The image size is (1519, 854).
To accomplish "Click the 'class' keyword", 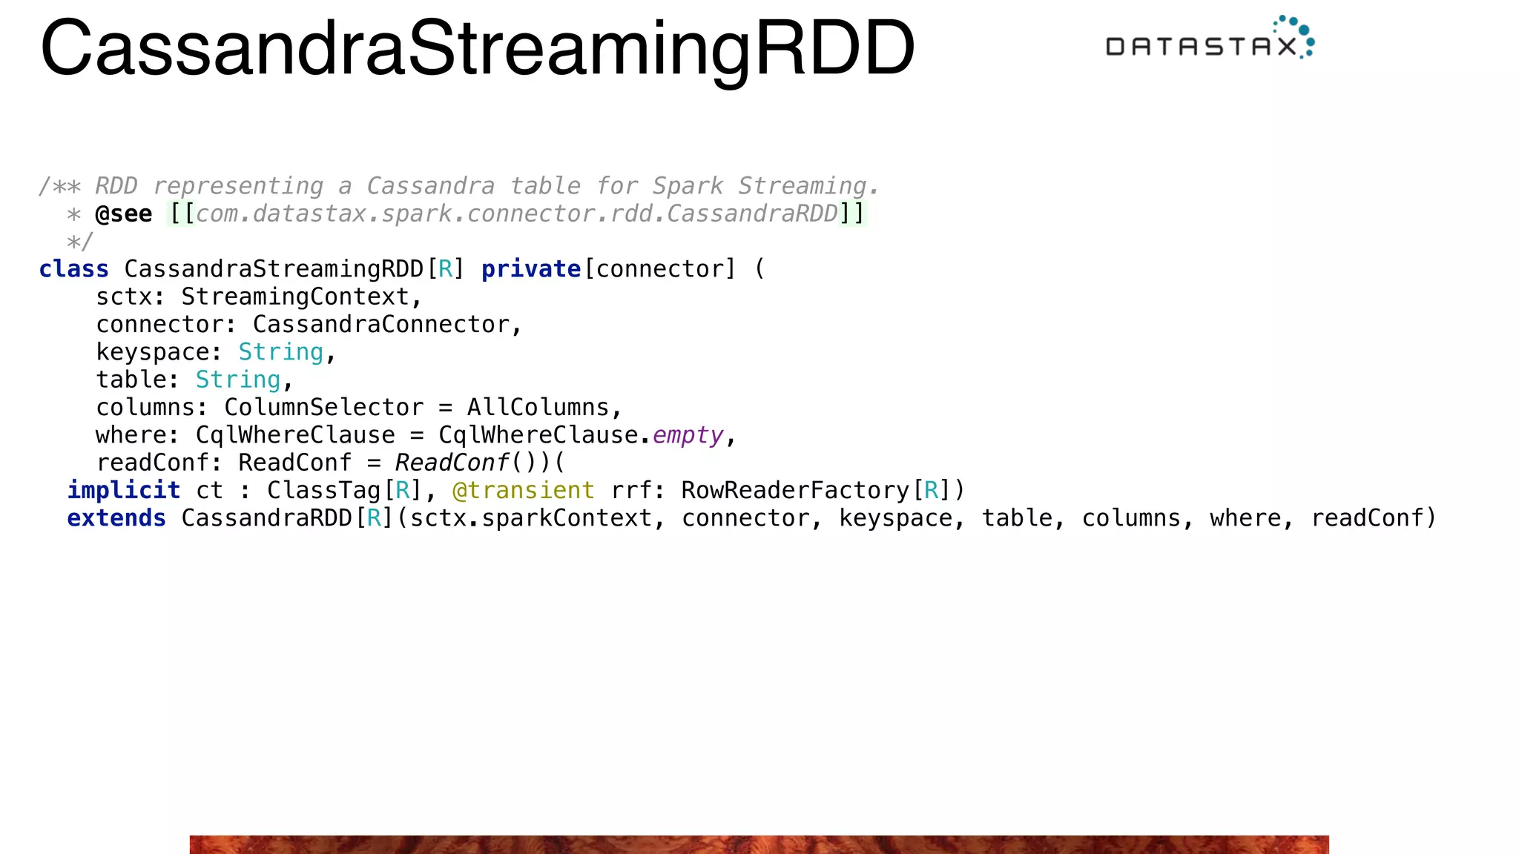I will (x=73, y=269).
